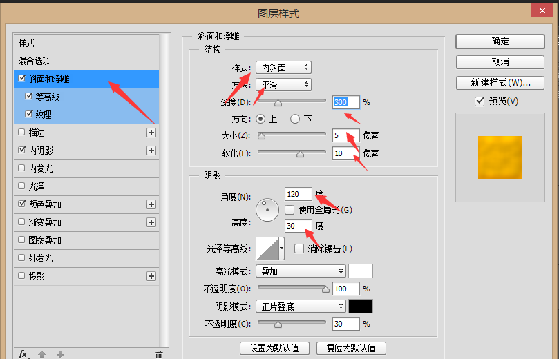Screen dimensions: 559x359
Task: Close the 图层样式 dialog
Action: (542, 10)
